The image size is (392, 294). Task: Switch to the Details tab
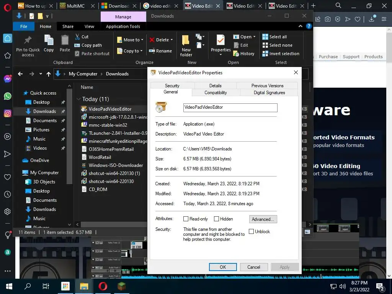click(x=215, y=85)
